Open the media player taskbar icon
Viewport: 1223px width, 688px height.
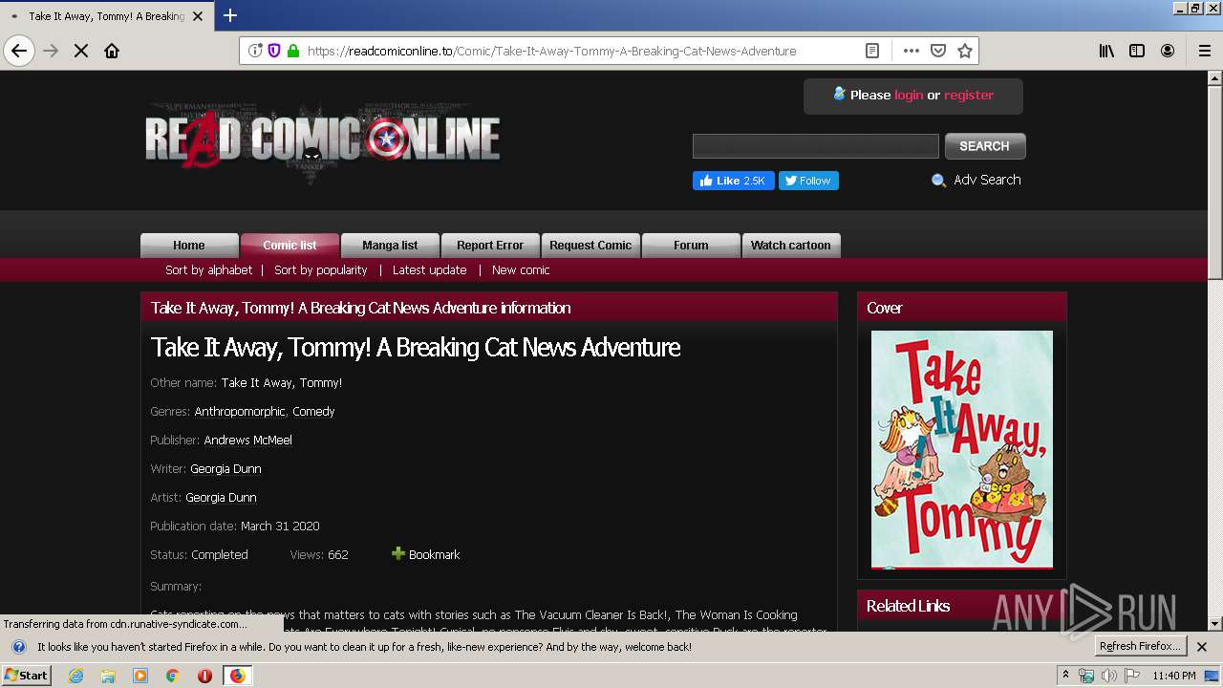pyautogui.click(x=140, y=676)
